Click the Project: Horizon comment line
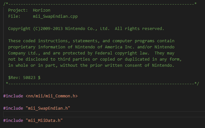Image resolution: width=205 pixels, height=128 pixels. click(29, 10)
